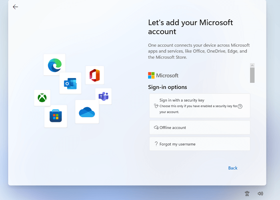Click the Microsoft Edge icon tile

tap(54, 65)
